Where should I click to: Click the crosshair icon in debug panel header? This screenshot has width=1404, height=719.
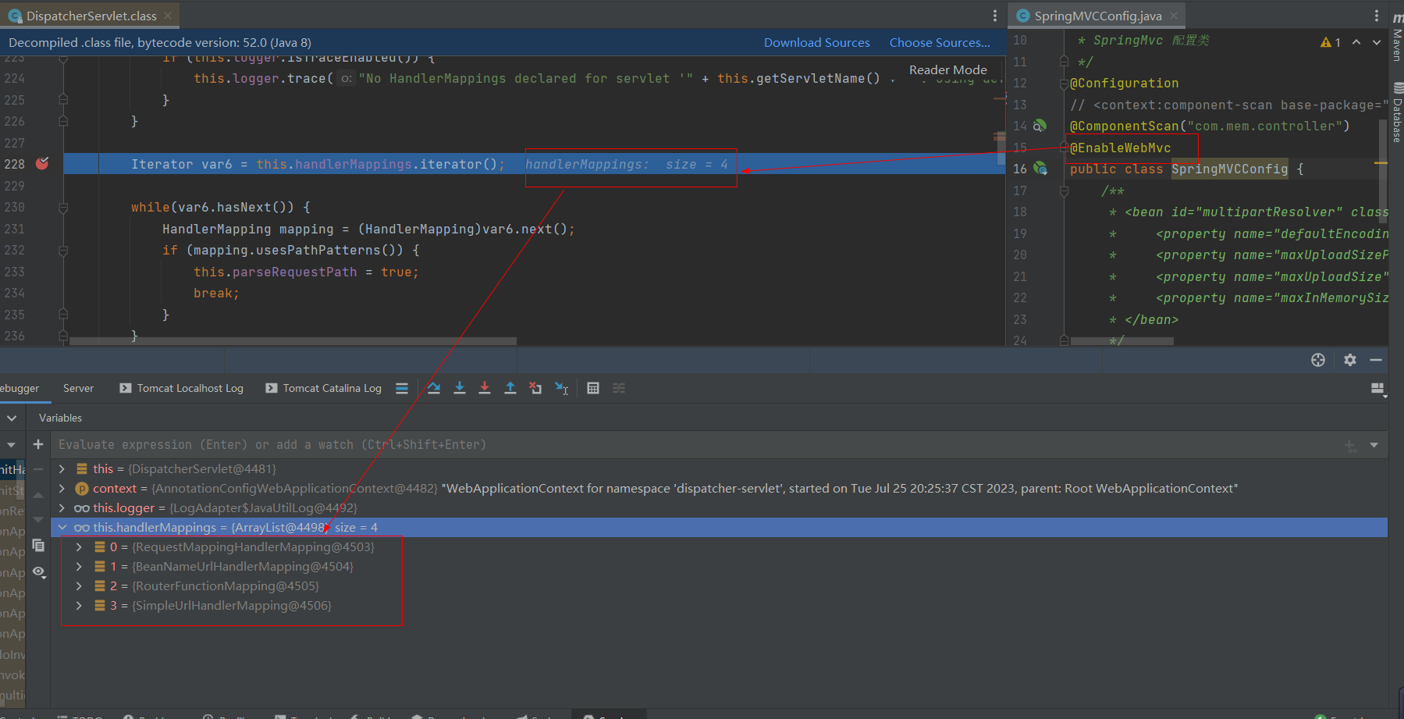1318,360
